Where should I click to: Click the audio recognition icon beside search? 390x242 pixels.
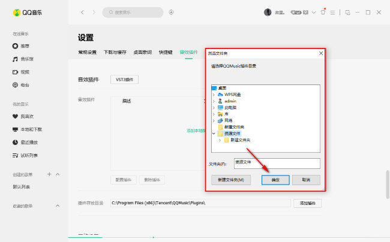tap(172, 12)
